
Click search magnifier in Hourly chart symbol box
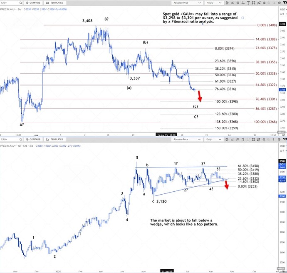click(20, 3)
